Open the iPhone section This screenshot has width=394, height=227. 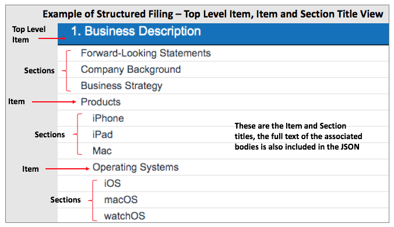pyautogui.click(x=108, y=118)
